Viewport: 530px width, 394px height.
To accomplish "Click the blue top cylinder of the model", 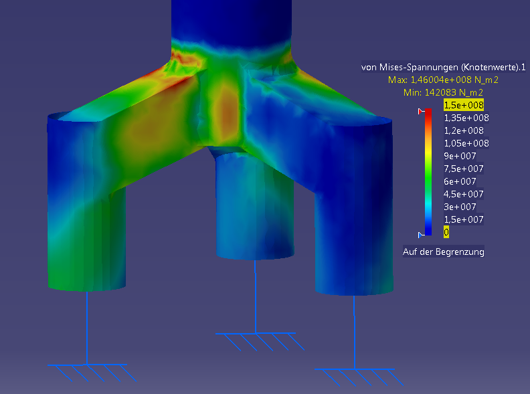I will click(232, 22).
